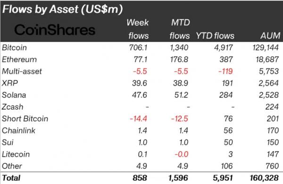Select the Zcash row label

pyautogui.click(x=12, y=107)
